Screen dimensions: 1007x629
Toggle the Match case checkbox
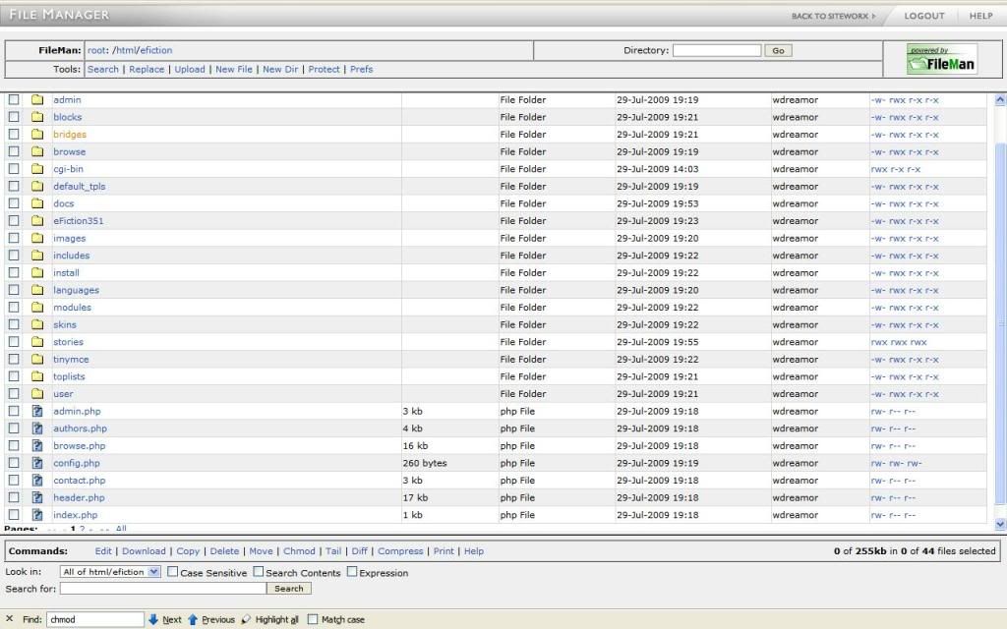(313, 619)
